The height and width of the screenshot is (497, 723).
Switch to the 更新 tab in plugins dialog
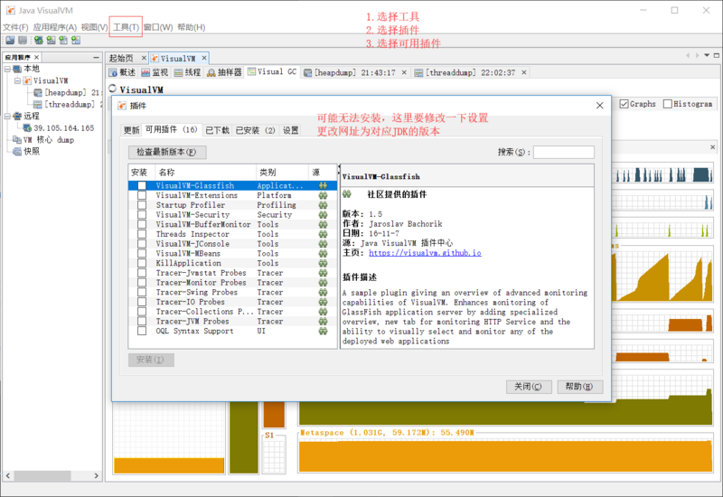pos(131,130)
